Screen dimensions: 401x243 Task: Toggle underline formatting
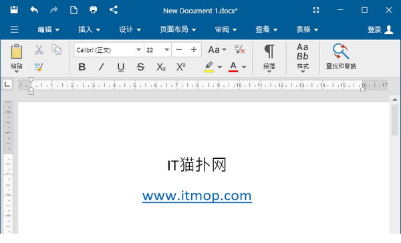pyautogui.click(x=121, y=67)
